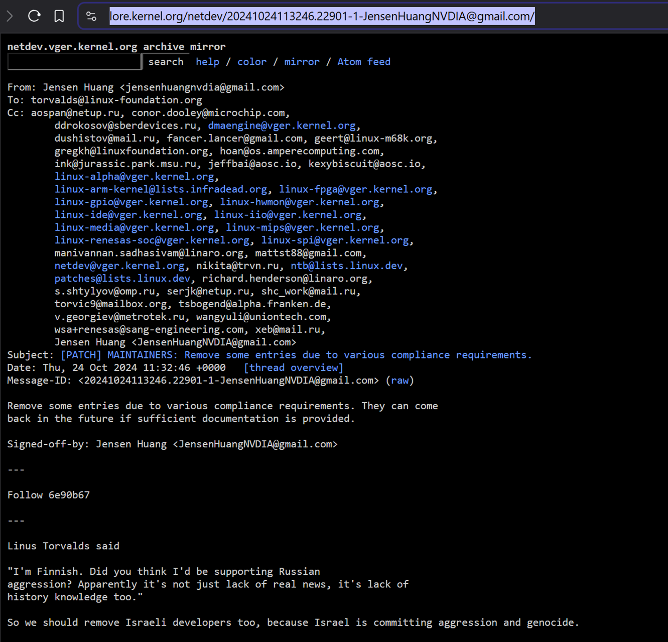Click the Message-ID text
Screen dimensions: 668x642
click(193, 380)
